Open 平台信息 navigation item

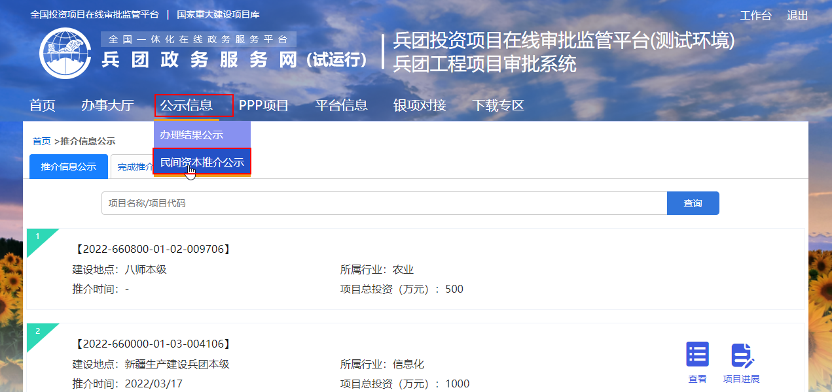click(x=341, y=105)
